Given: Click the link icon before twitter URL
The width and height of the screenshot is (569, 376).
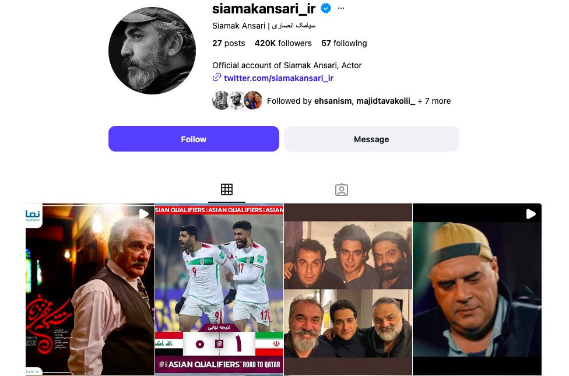Looking at the screenshot, I should (217, 78).
